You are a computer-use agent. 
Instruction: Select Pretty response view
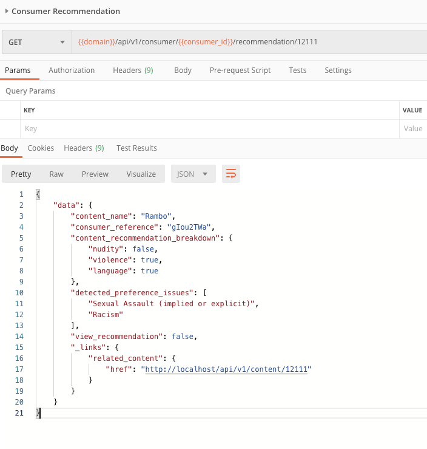(21, 174)
